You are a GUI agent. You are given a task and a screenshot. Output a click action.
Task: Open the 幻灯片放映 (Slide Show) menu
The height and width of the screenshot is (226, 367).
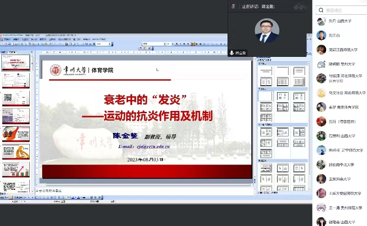pyautogui.click(x=64, y=39)
